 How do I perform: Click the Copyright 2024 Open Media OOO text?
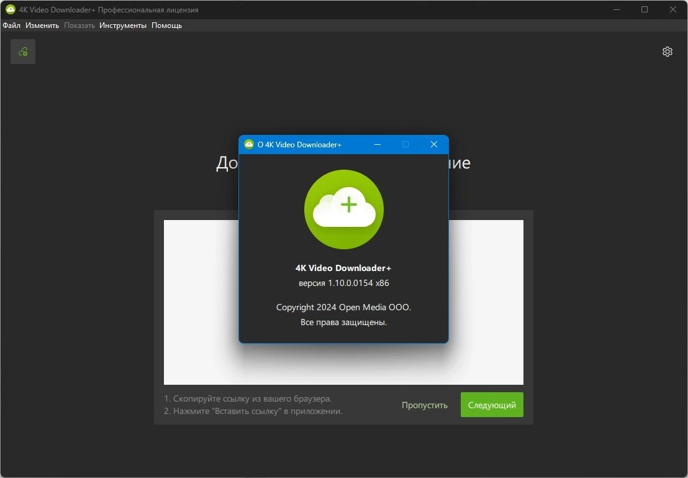[x=343, y=307]
